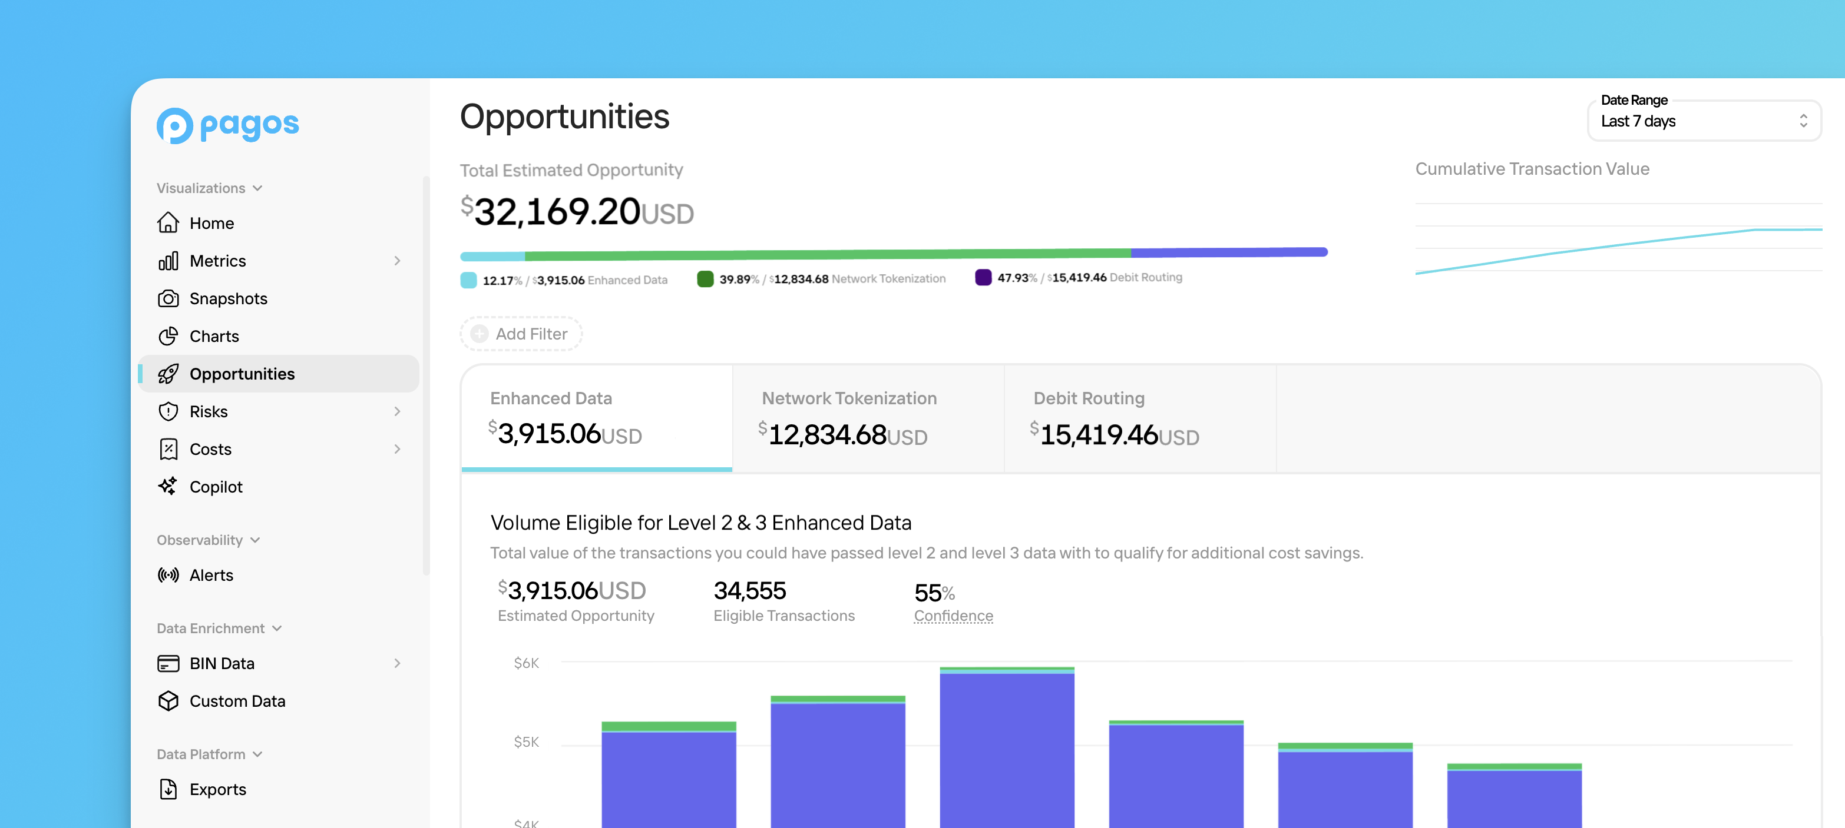The image size is (1845, 828).
Task: Open the Custom Data page
Action: coord(279,701)
